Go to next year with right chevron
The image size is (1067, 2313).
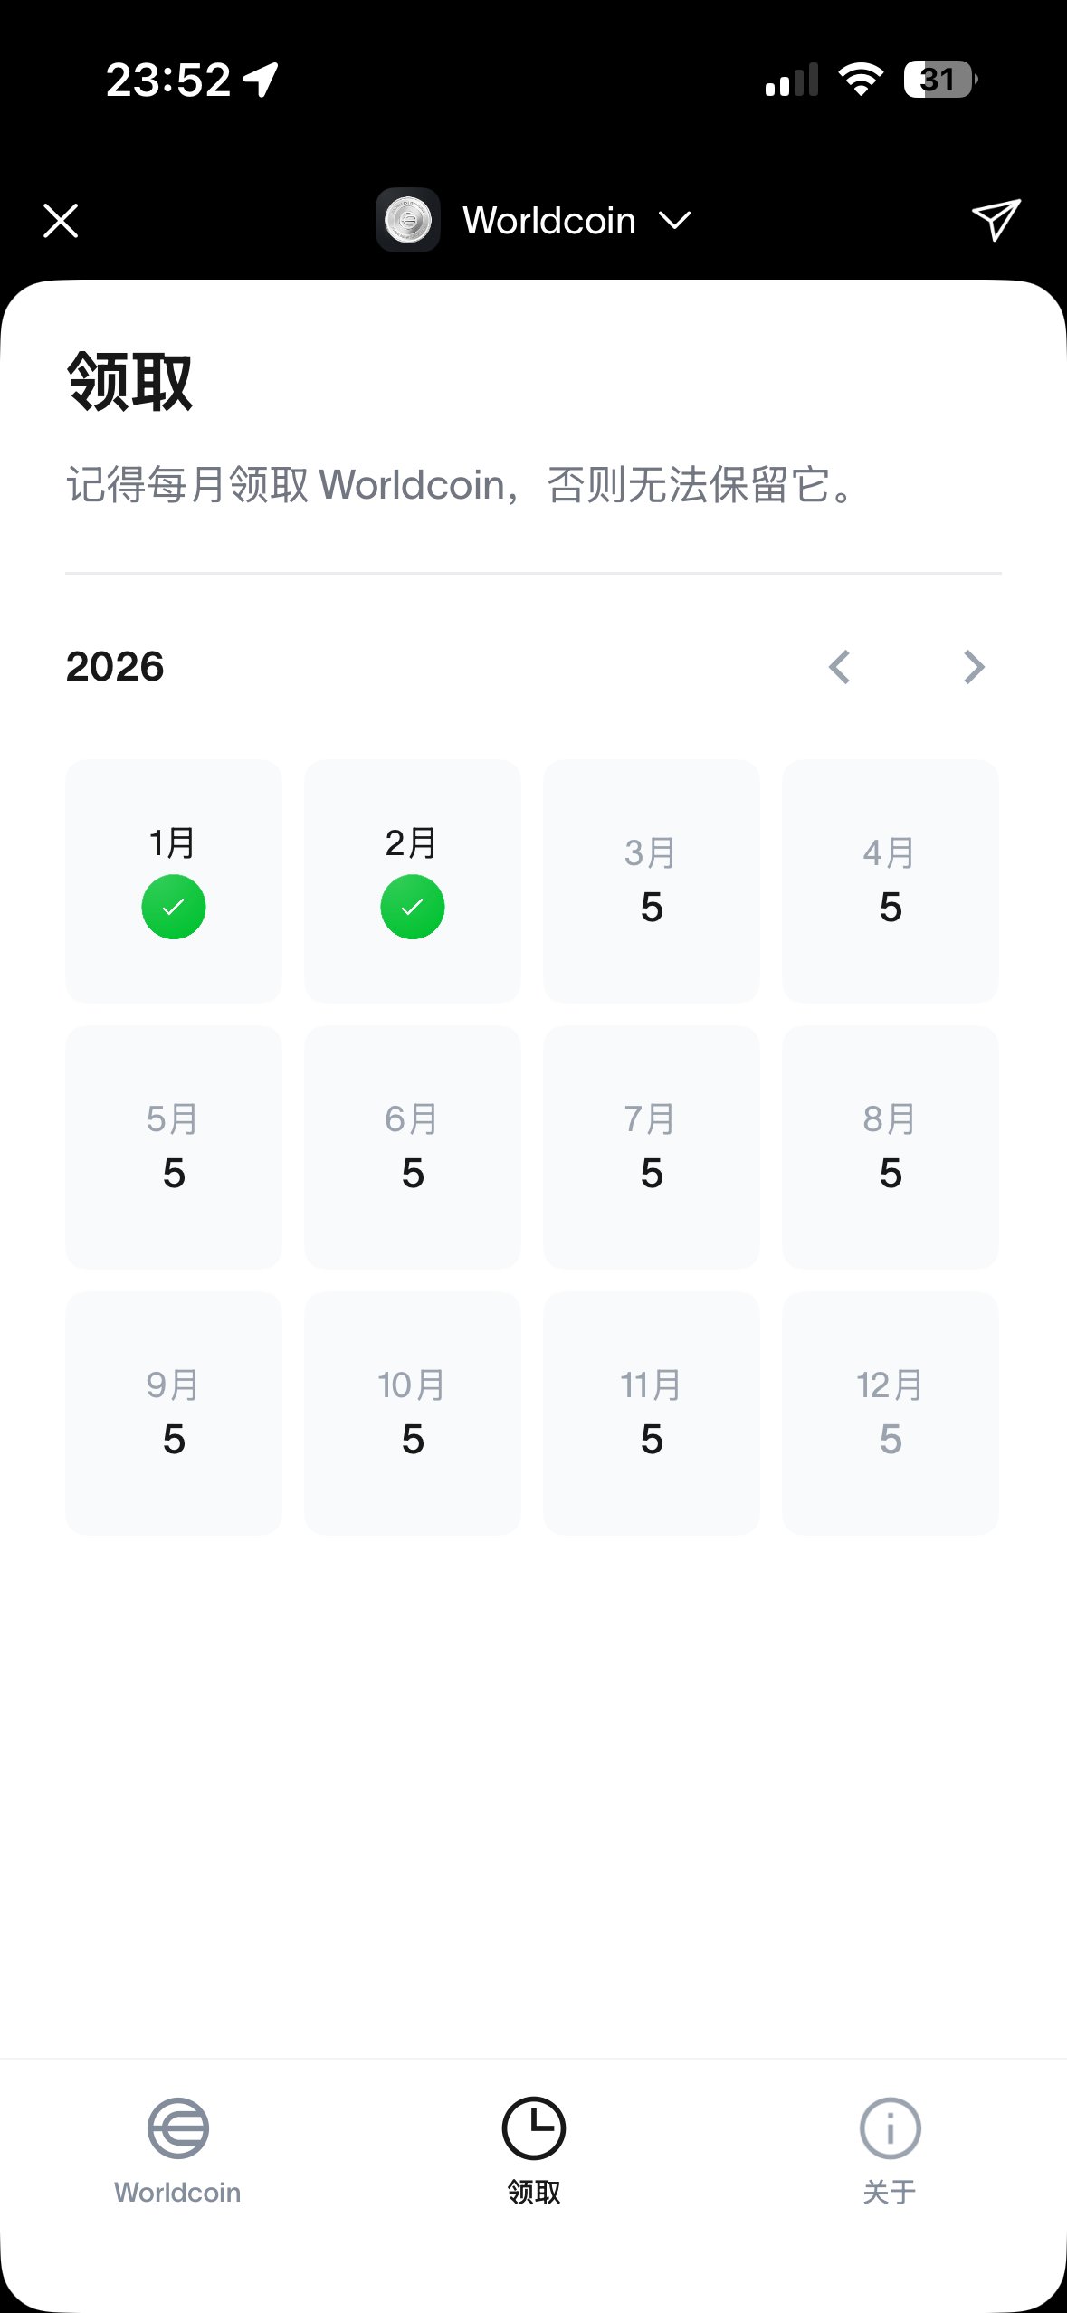974,667
